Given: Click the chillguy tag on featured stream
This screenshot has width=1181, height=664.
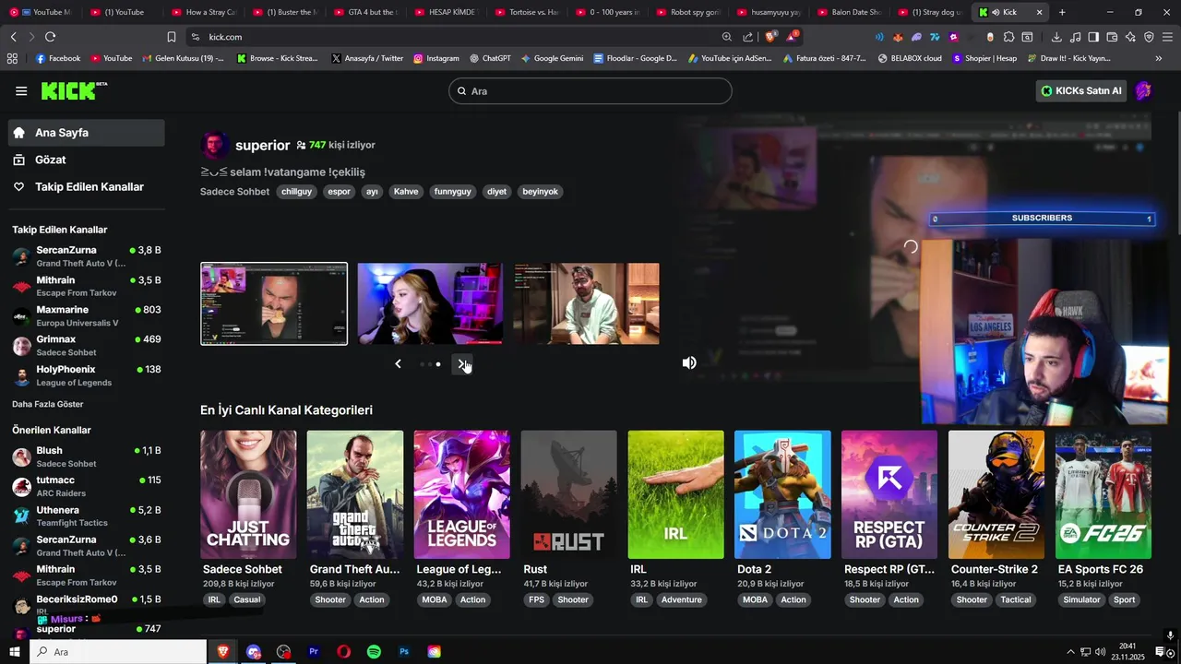Looking at the screenshot, I should tap(296, 192).
